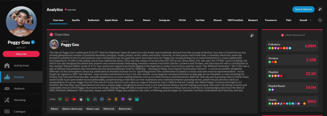This screenshot has height=116, width=327.
Task: Click the icon next to Sync & Refresh
Action: [320, 9]
